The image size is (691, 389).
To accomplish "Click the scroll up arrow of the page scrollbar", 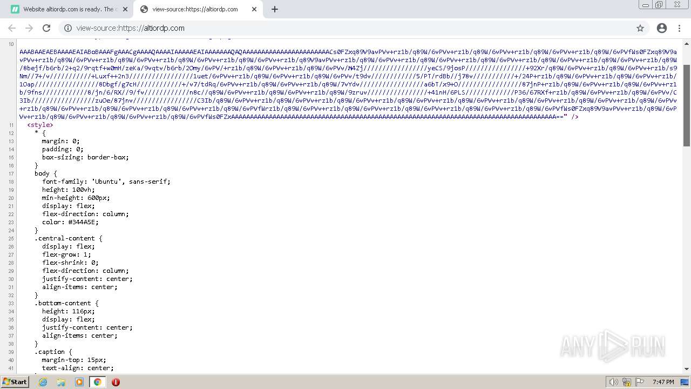I will coord(687,43).
